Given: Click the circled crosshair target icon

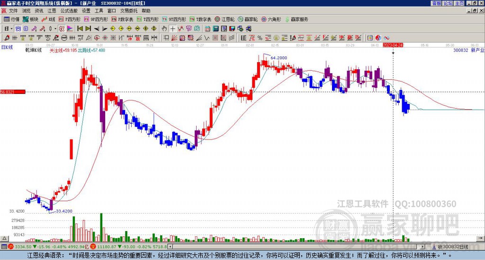Looking at the screenshot, I should (x=97, y=38).
